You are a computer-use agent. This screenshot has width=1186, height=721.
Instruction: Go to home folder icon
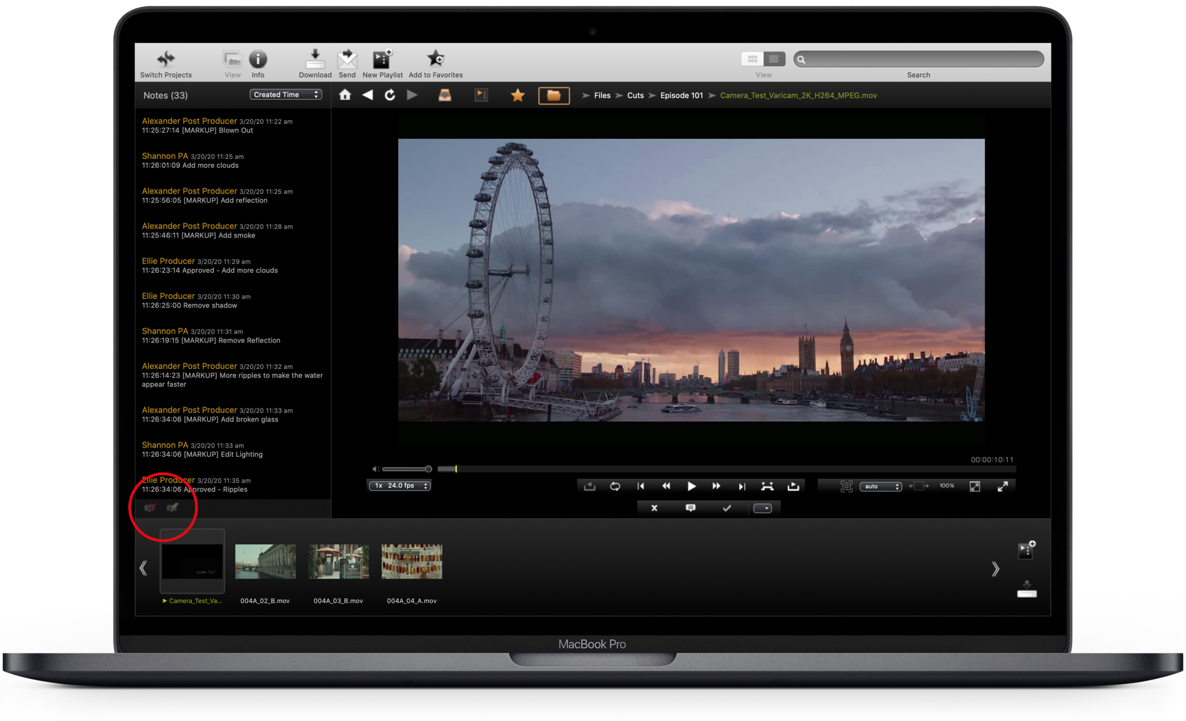[x=345, y=95]
